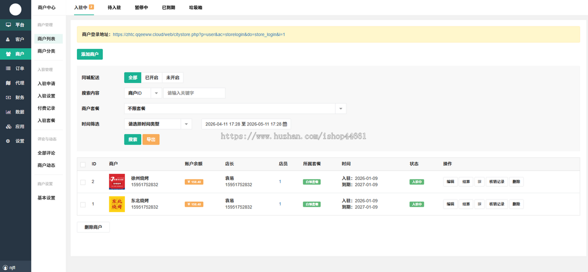The width and height of the screenshot is (588, 272).
Task: Tick the checkbox for merchant ID 2
Action: [83, 182]
